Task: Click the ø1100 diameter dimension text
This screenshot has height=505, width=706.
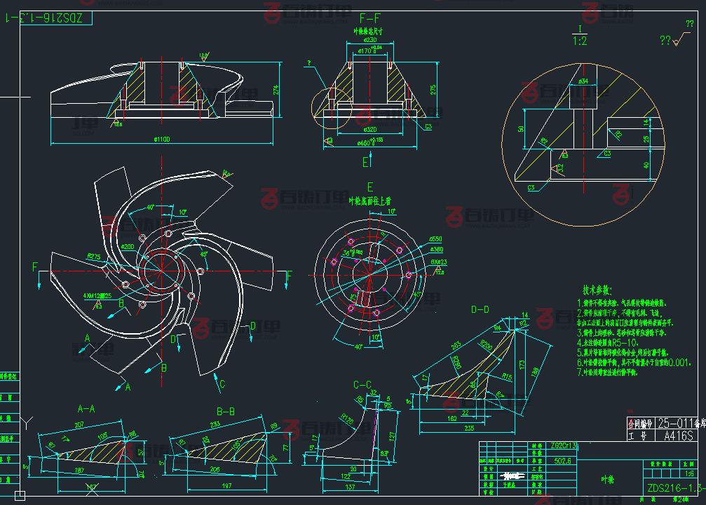Action: (162, 140)
